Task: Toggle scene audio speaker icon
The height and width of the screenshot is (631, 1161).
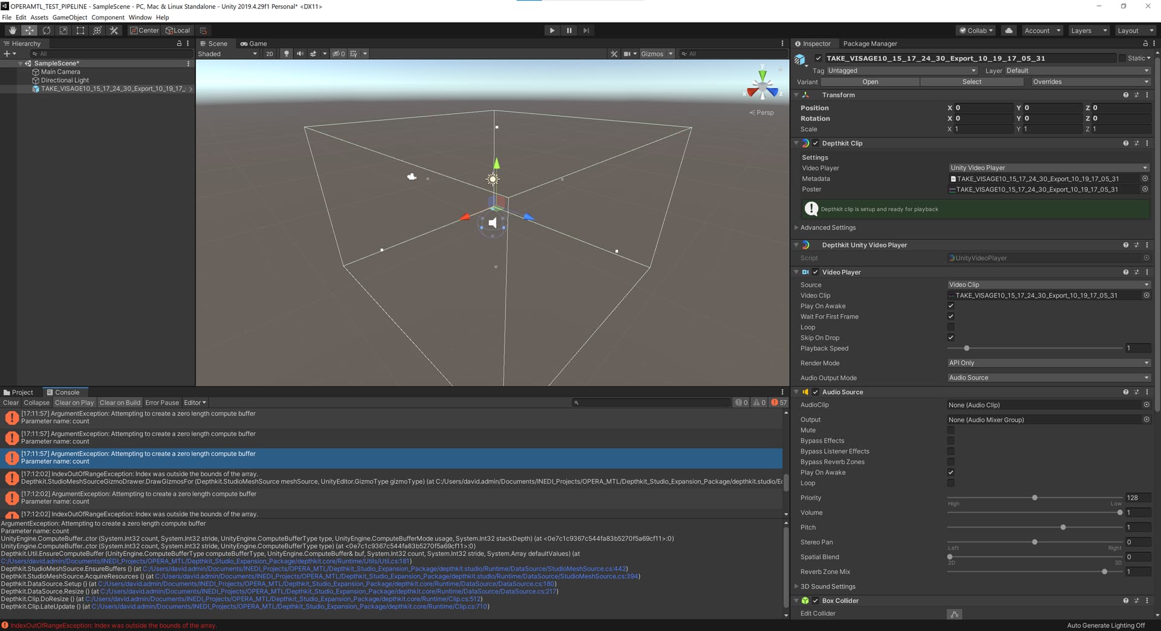Action: point(300,54)
